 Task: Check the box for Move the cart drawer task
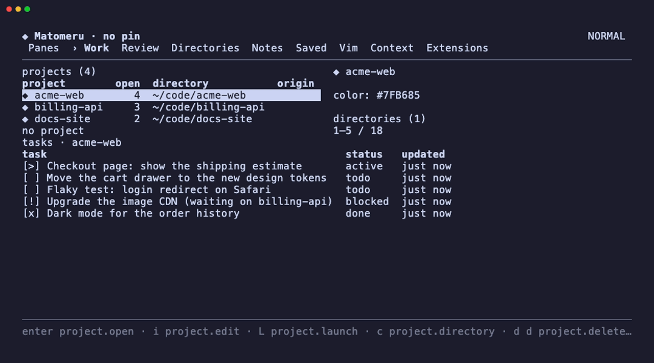[31, 178]
